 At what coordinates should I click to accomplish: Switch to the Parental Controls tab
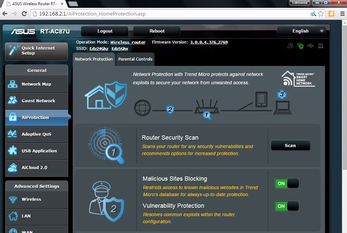pos(135,59)
